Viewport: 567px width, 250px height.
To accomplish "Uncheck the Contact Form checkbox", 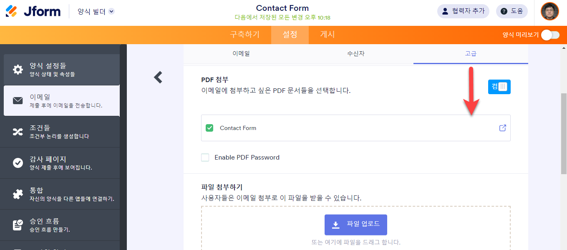I will 209,128.
